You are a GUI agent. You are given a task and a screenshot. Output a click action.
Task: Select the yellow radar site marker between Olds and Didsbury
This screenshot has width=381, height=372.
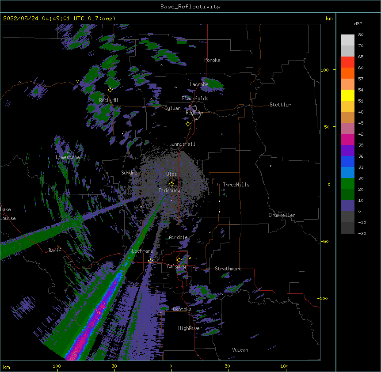171,184
